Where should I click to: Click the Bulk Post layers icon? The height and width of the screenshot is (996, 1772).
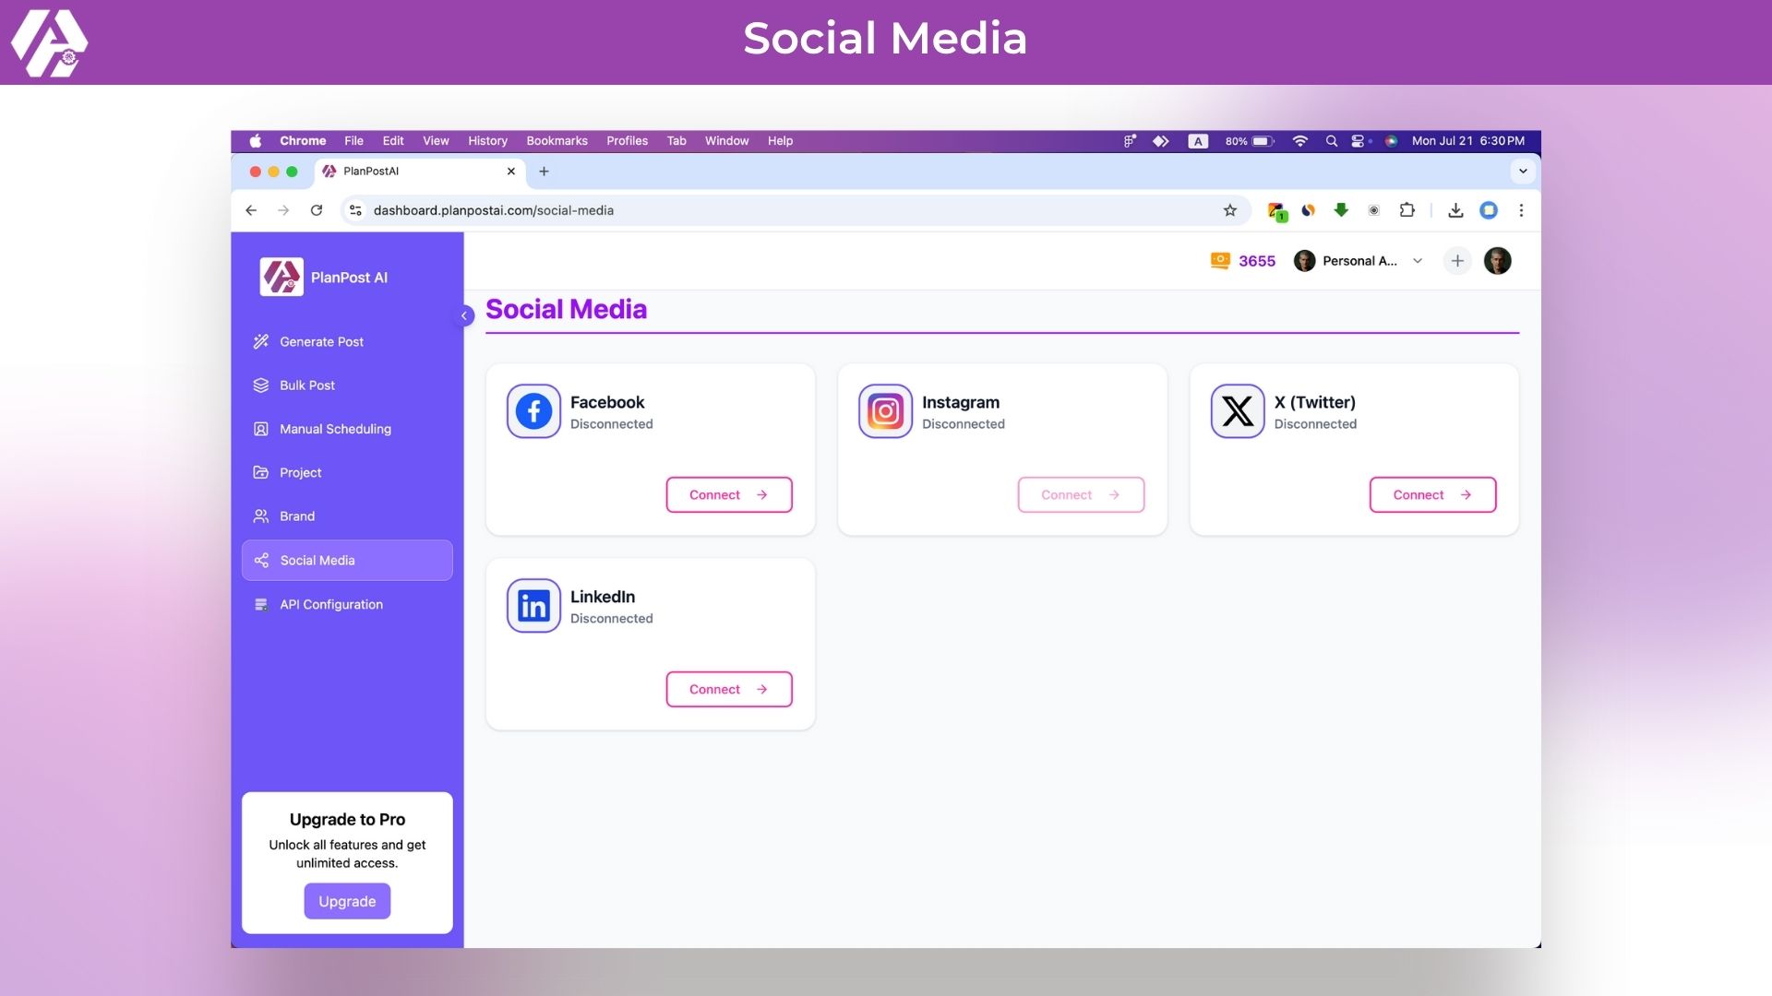point(261,385)
